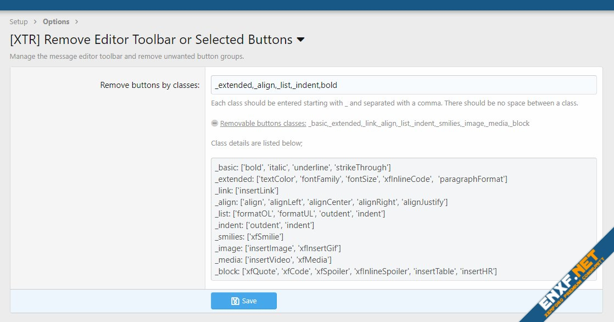Click the 'Class details are listed below;' text
This screenshot has width=614, height=322.
(256, 143)
